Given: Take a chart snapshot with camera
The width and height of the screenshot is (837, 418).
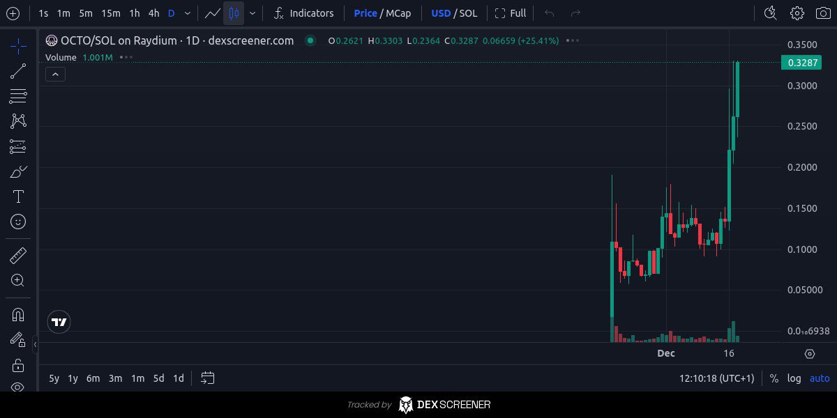Looking at the screenshot, I should click(823, 13).
